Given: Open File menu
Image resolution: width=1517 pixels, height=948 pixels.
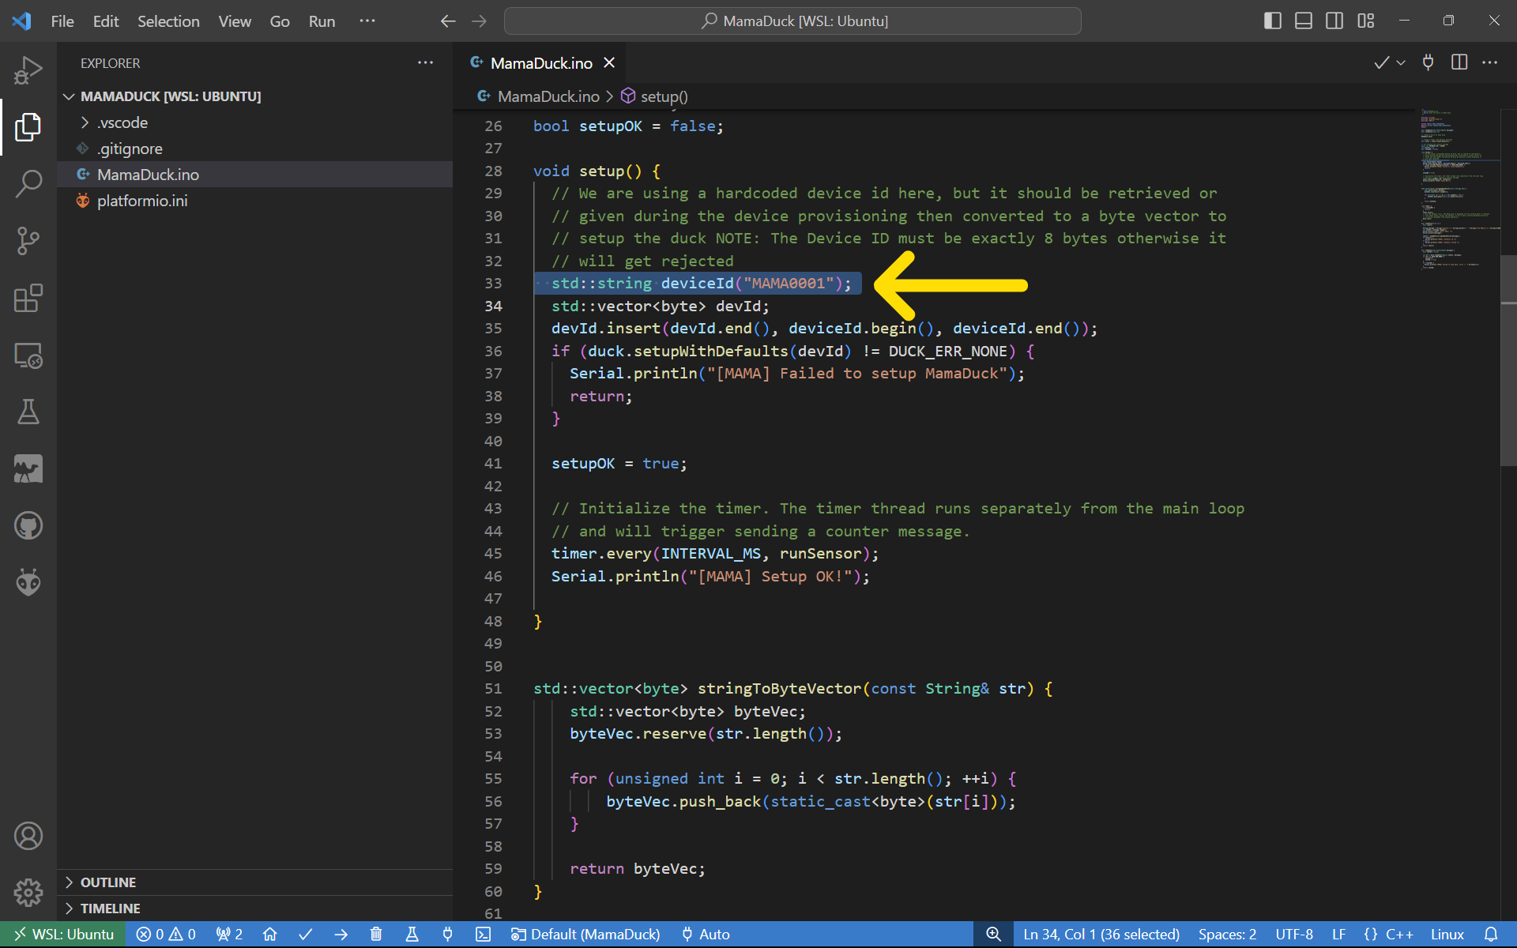Looking at the screenshot, I should (x=62, y=21).
